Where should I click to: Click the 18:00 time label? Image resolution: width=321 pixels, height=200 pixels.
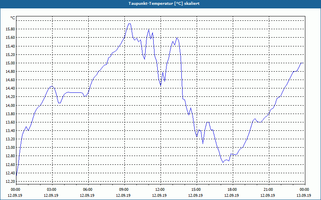click(x=233, y=190)
